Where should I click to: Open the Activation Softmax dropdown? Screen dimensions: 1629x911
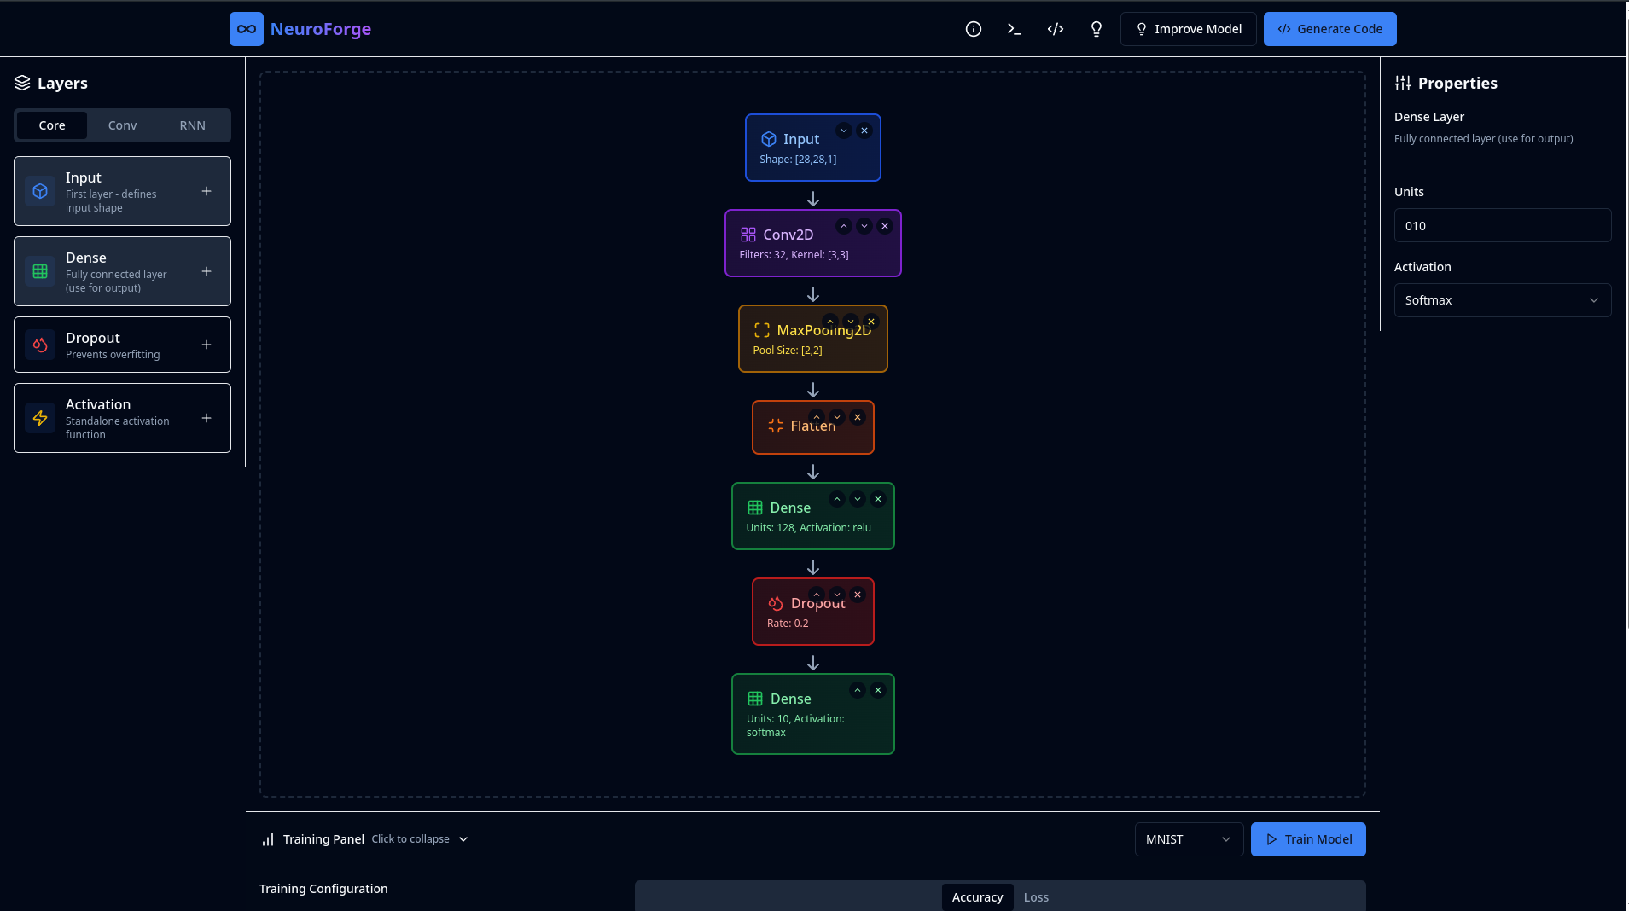[1502, 300]
